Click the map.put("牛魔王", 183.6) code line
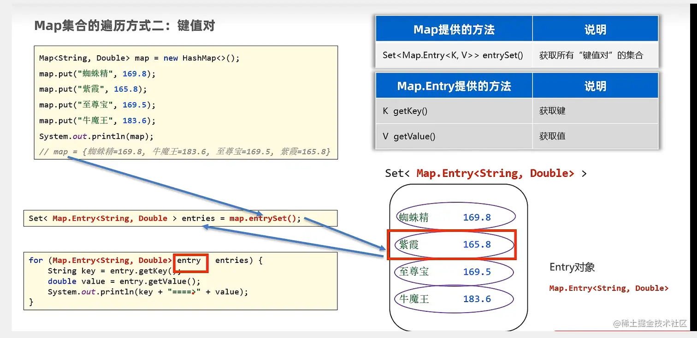The height and width of the screenshot is (338, 697). pos(97,121)
